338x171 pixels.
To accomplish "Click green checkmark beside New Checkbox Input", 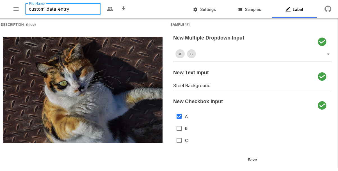I will [322, 105].
